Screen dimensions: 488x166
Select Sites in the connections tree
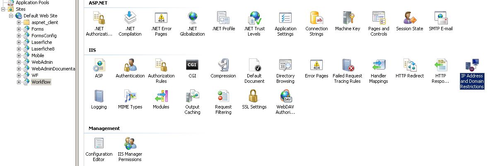click(x=21, y=9)
